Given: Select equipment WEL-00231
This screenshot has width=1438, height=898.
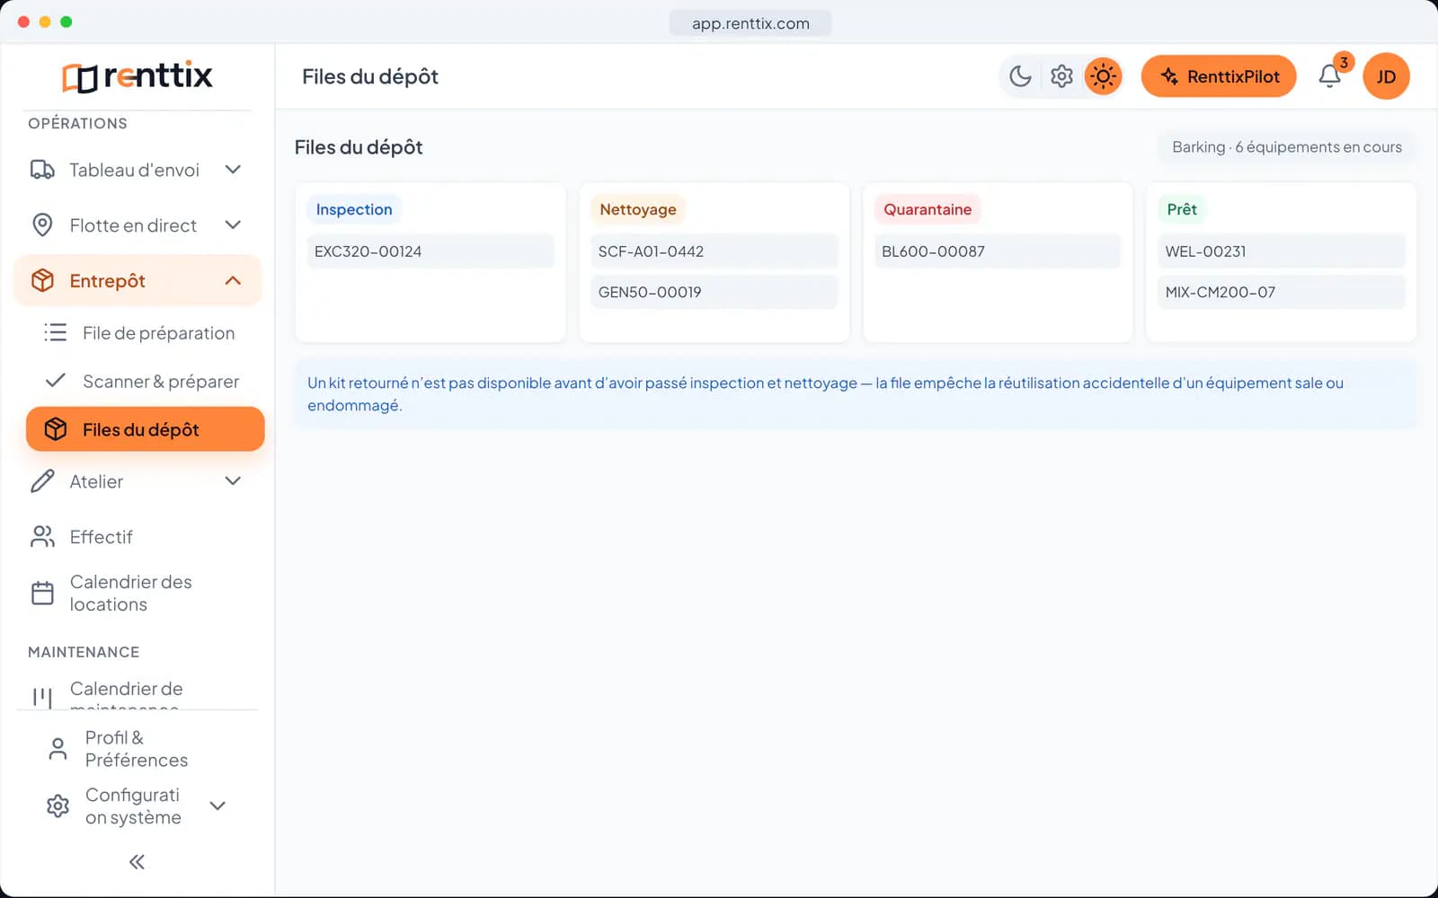Looking at the screenshot, I should coord(1282,251).
